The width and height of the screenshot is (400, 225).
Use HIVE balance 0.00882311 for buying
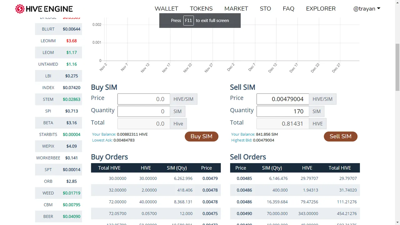[x=132, y=134]
